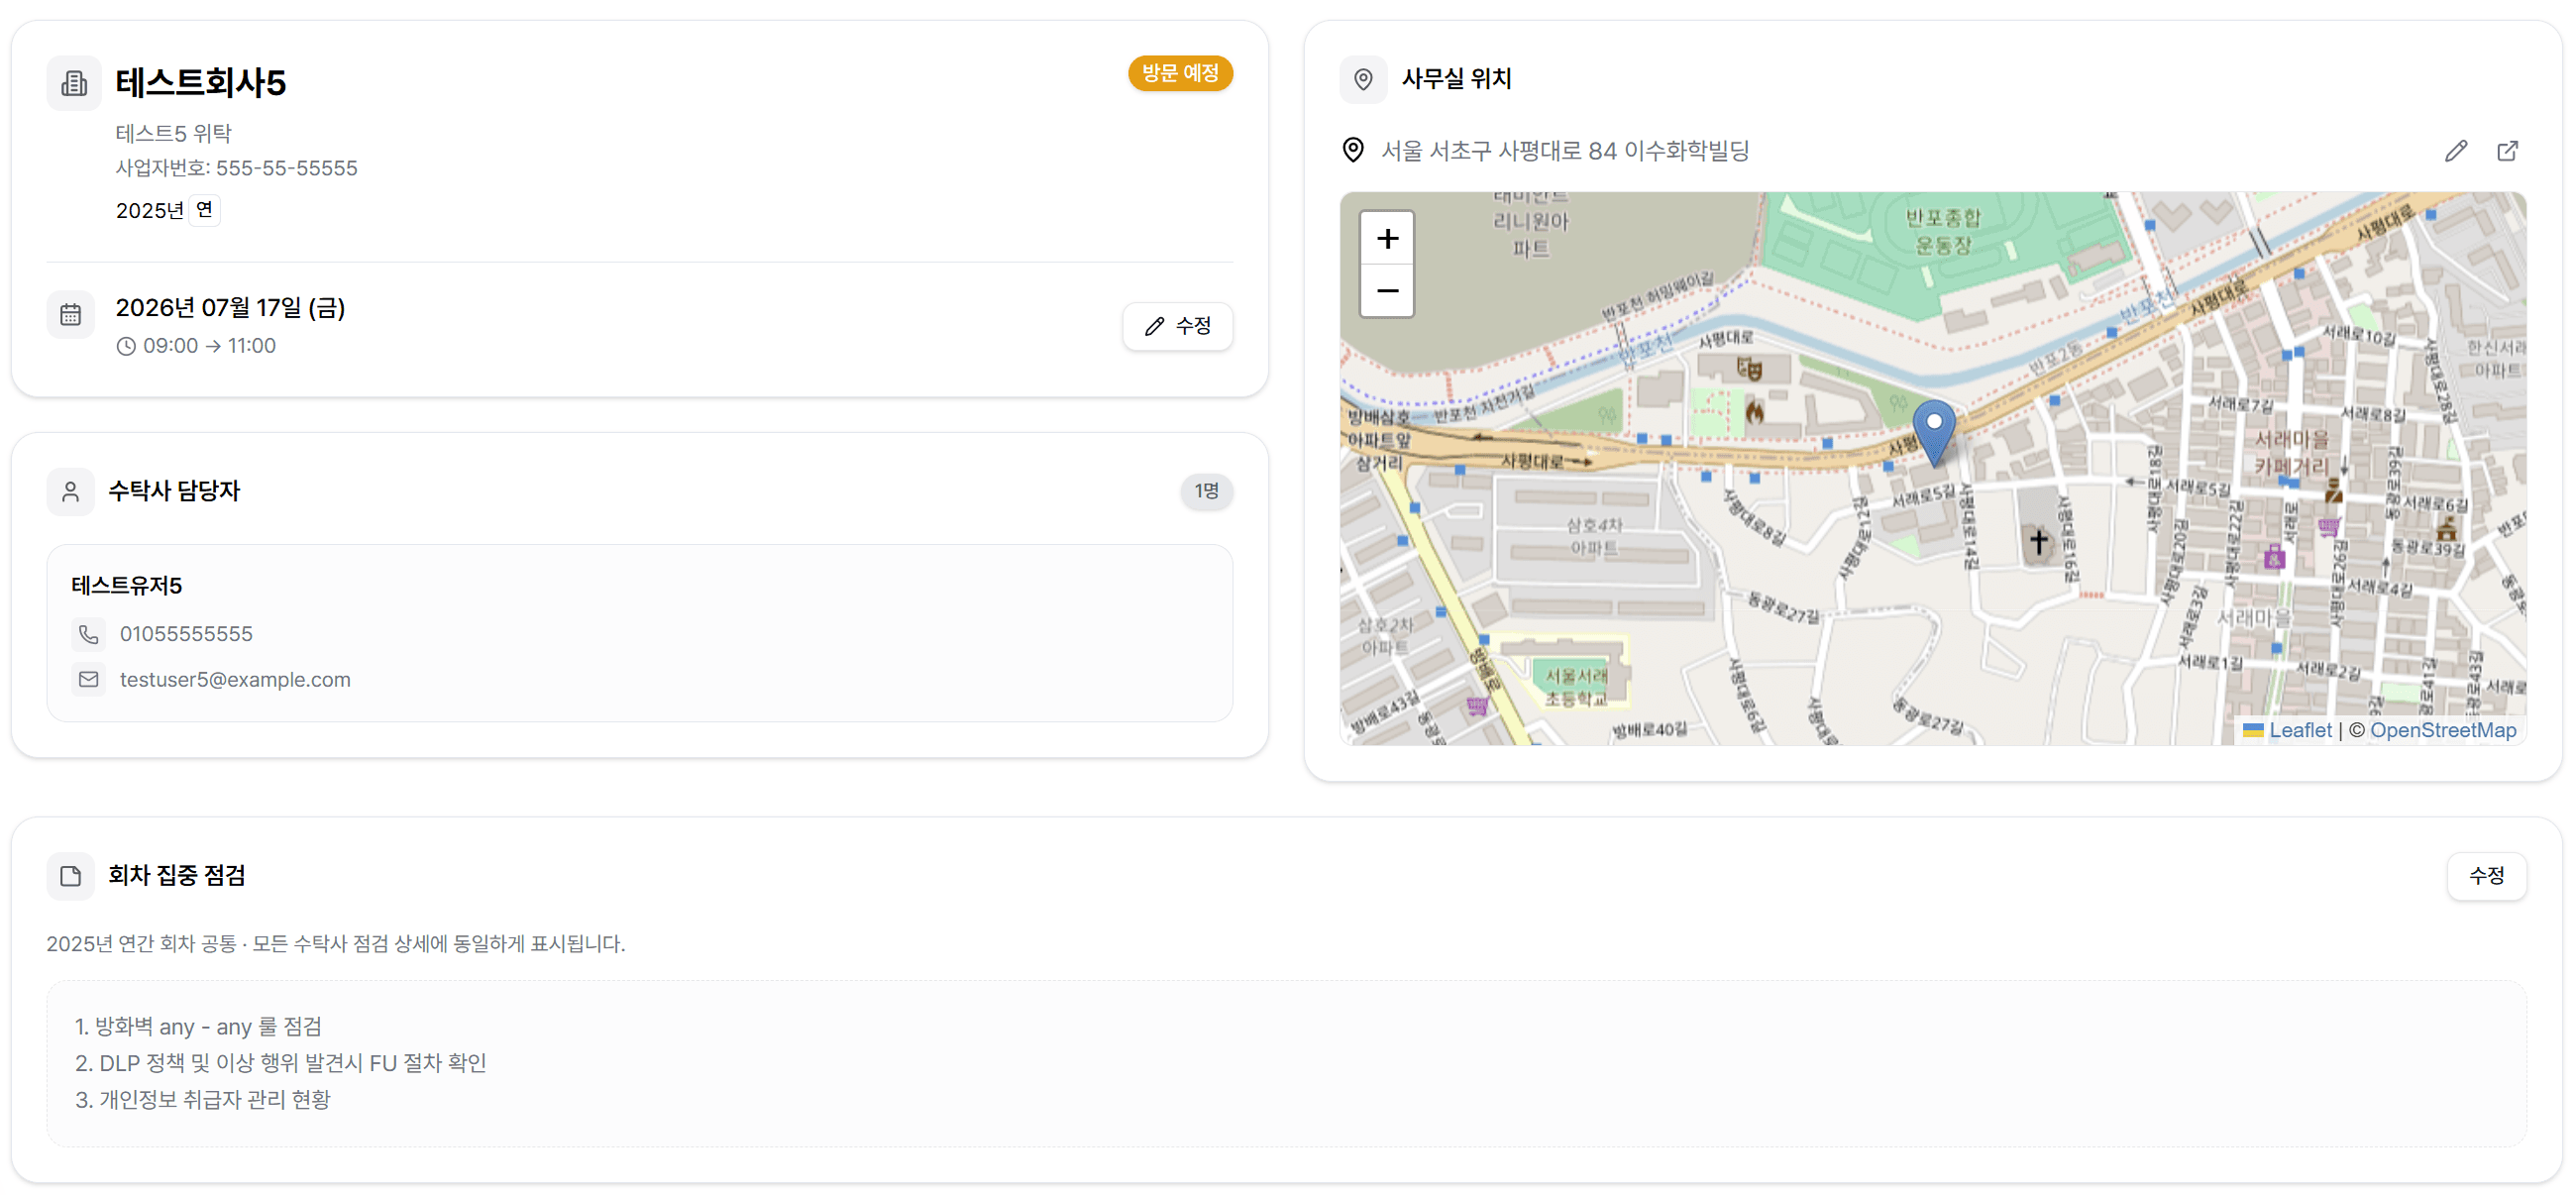The height and width of the screenshot is (1195, 2575).
Task: Click the theater mask icon on the map
Action: (x=1749, y=369)
